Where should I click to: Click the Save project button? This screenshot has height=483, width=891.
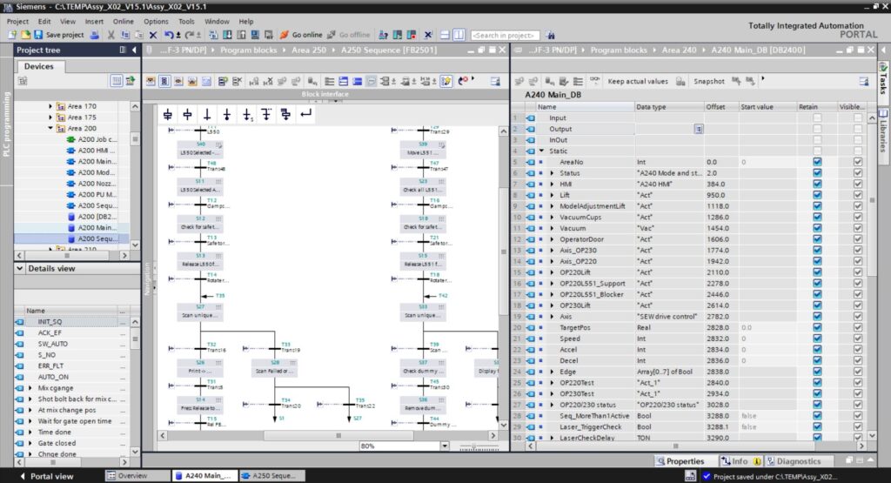[59, 35]
